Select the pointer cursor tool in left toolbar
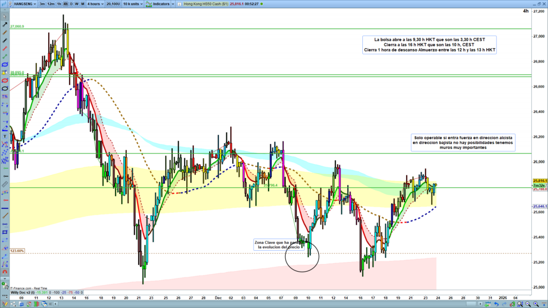 [4, 17]
